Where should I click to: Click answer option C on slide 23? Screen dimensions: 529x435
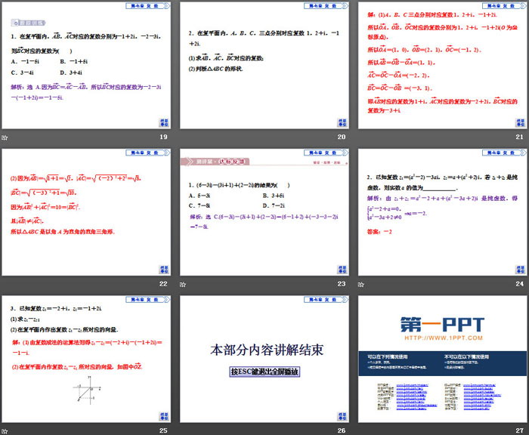200,205
